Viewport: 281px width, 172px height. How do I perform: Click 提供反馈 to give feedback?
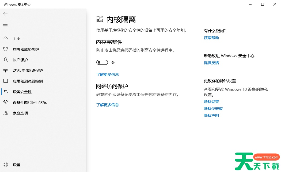[x=211, y=63]
